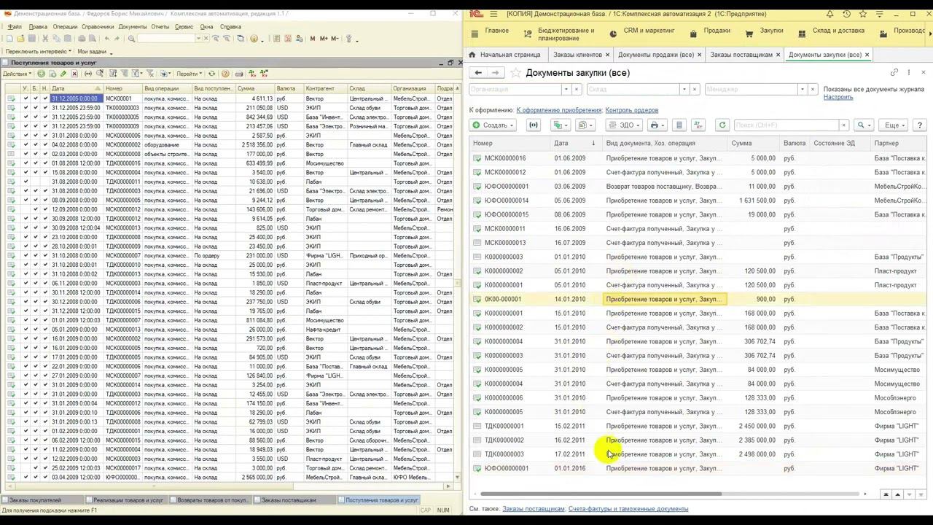
Task: Expand the ЭДО dropdown
Action: 625,125
